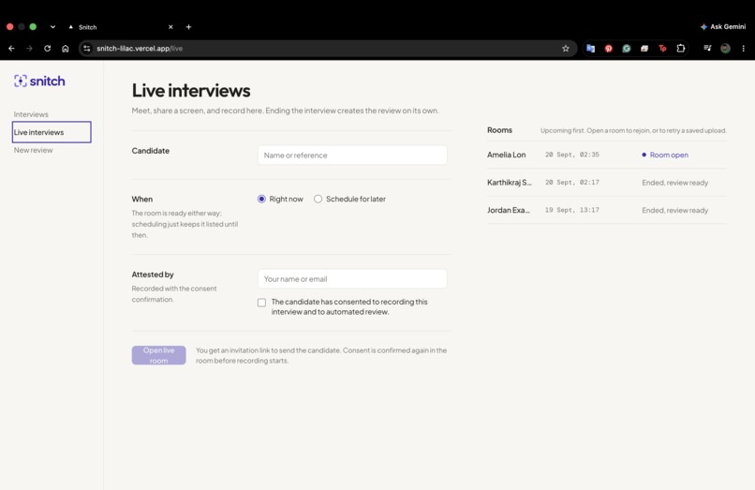Go back to previous page
755x490 pixels.
point(11,48)
